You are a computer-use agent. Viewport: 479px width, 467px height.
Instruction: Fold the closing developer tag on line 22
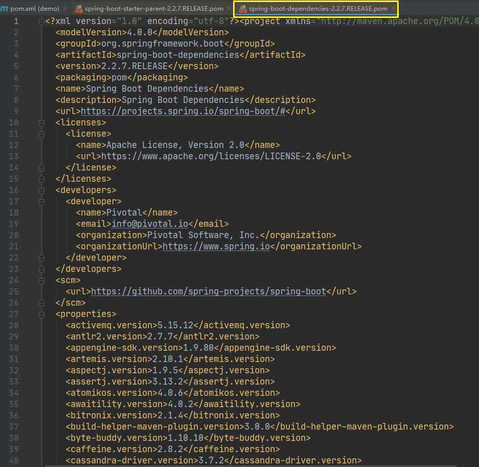[41, 258]
